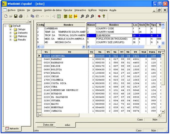
Task: Click the Zoom out magnifier
Action: point(87,16)
